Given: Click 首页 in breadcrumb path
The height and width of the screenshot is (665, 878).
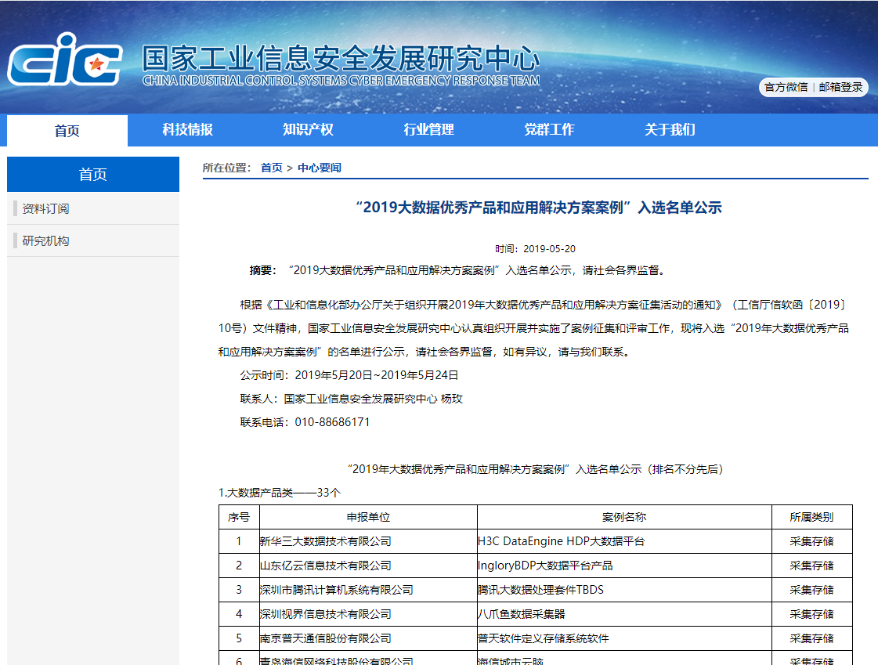Looking at the screenshot, I should [271, 168].
